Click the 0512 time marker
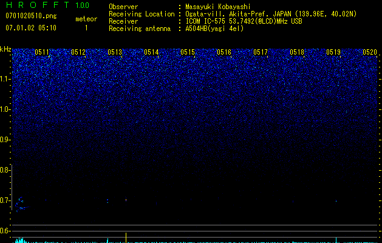 coord(78,52)
